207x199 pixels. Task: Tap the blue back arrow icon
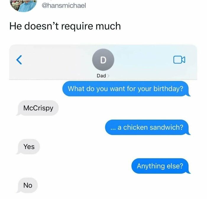[x=19, y=60]
